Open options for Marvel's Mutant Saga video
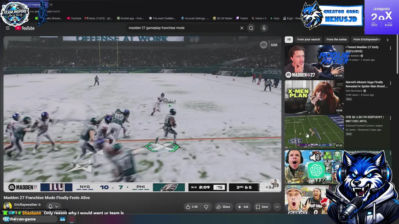 pyautogui.click(x=390, y=83)
